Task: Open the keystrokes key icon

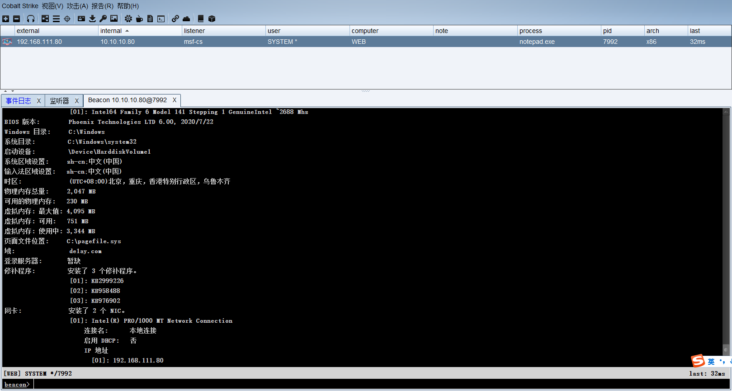Action: 103,19
